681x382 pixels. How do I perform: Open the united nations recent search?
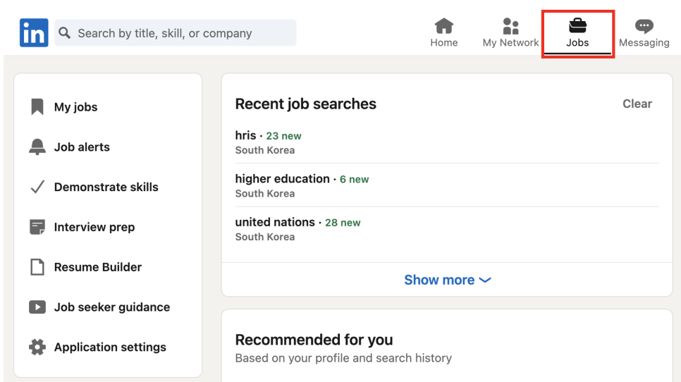[x=447, y=229]
